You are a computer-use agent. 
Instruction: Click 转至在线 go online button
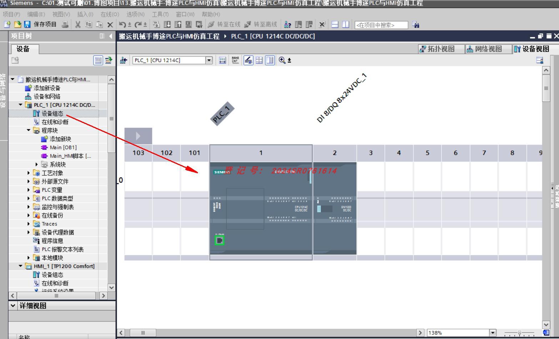tap(224, 24)
